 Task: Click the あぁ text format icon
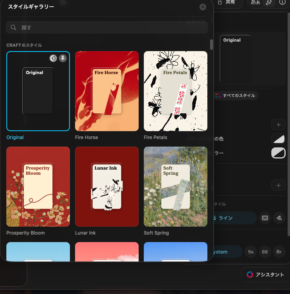click(255, 2)
